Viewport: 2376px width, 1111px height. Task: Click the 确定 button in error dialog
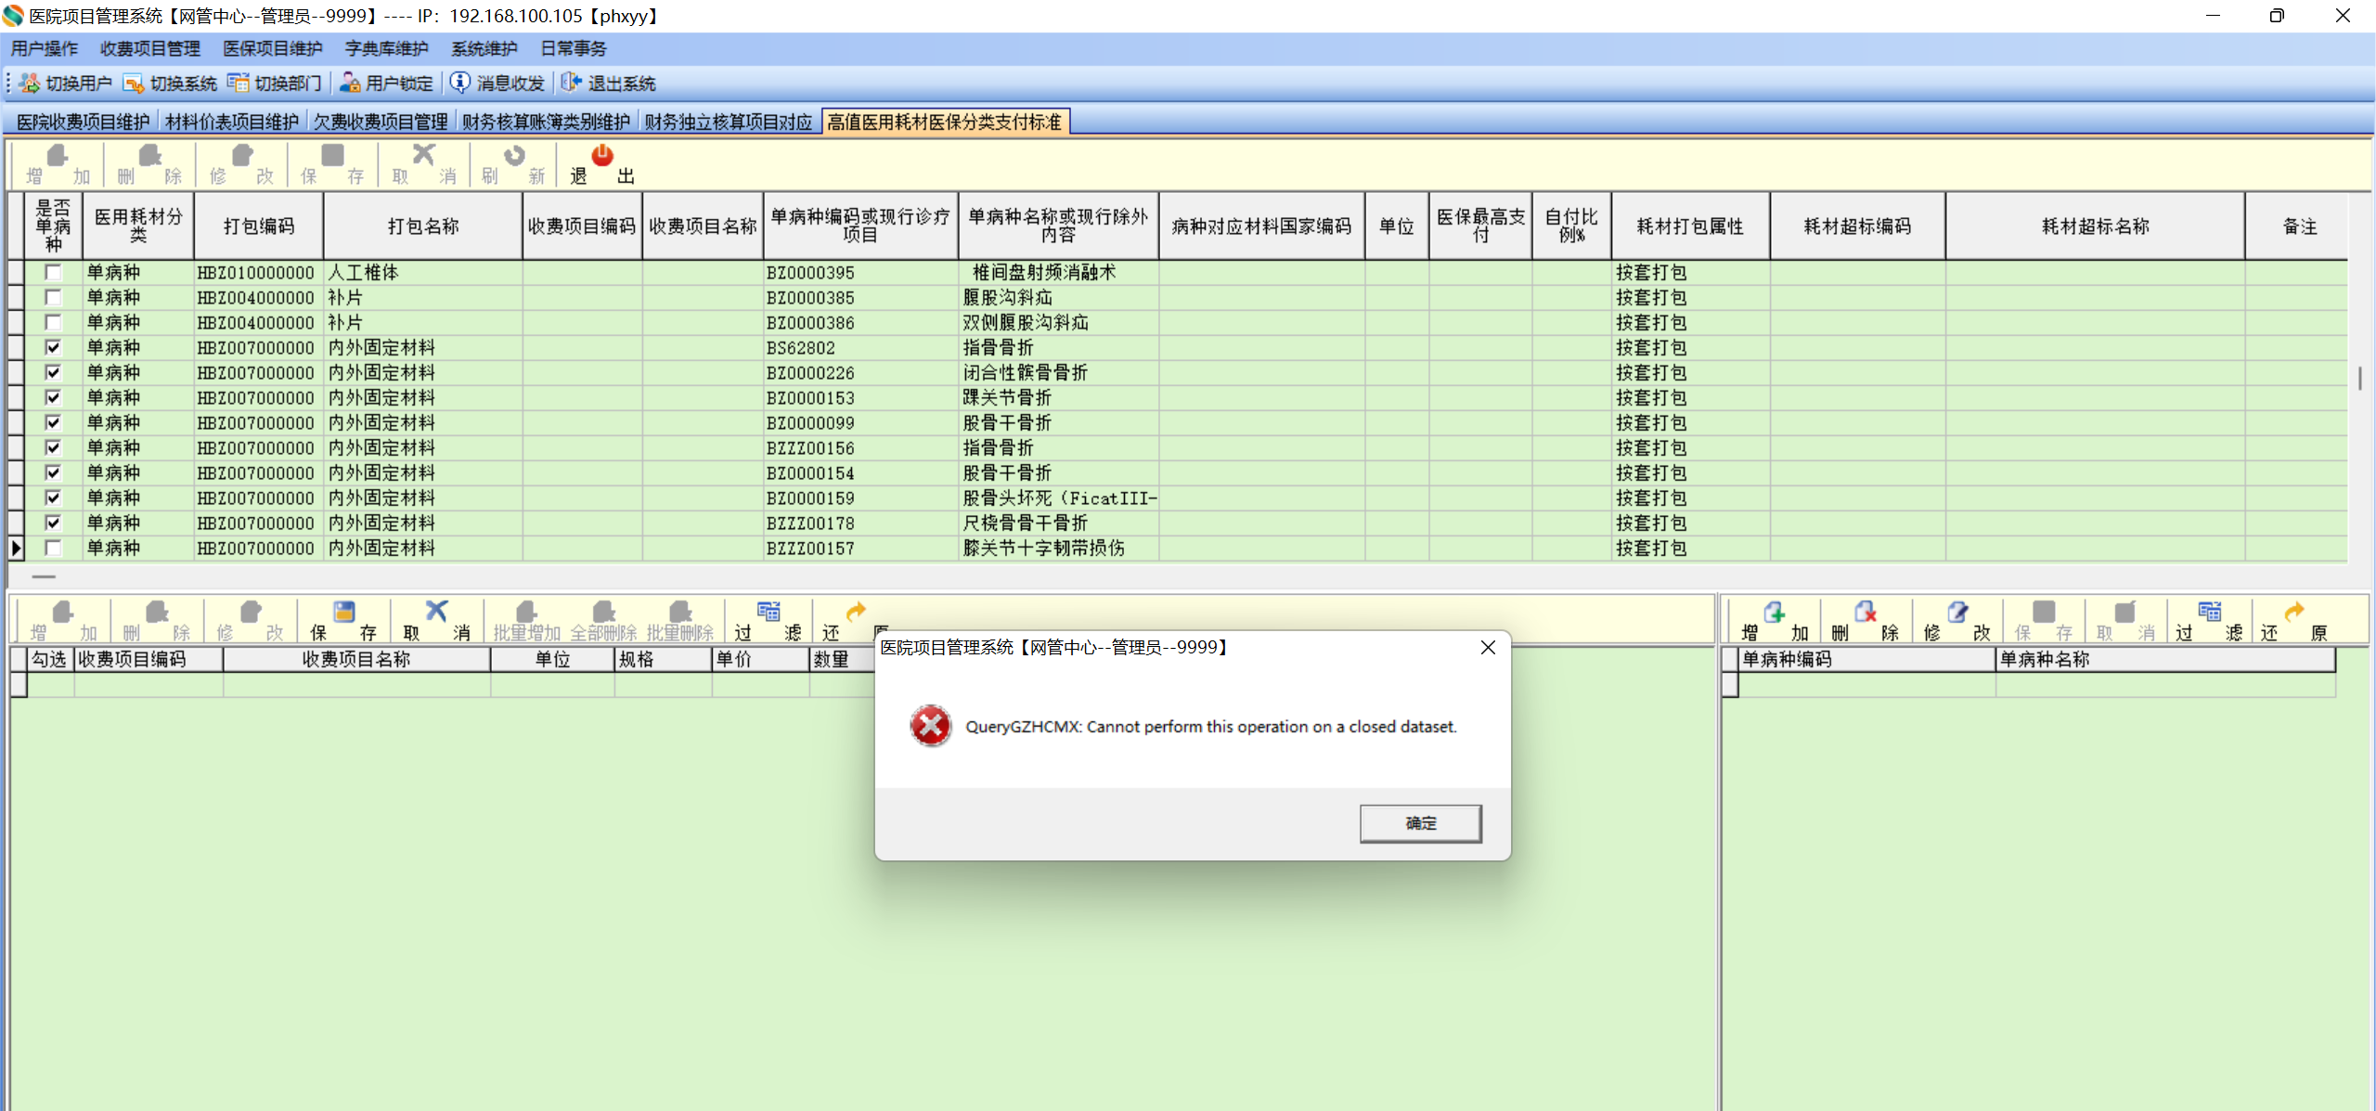[1420, 823]
